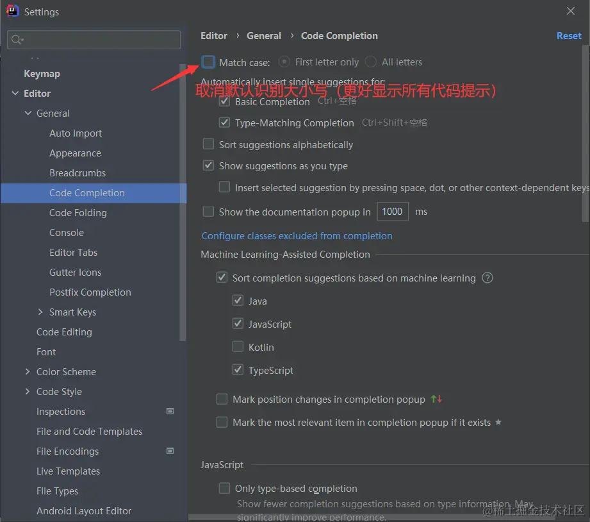Image resolution: width=590 pixels, height=522 pixels.
Task: Click General in the breadcrumb path
Action: 264,36
